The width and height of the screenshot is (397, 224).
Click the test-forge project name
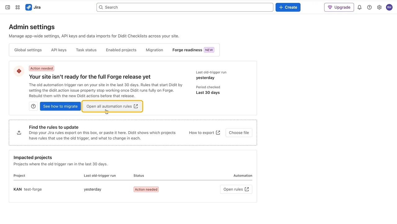point(33,189)
